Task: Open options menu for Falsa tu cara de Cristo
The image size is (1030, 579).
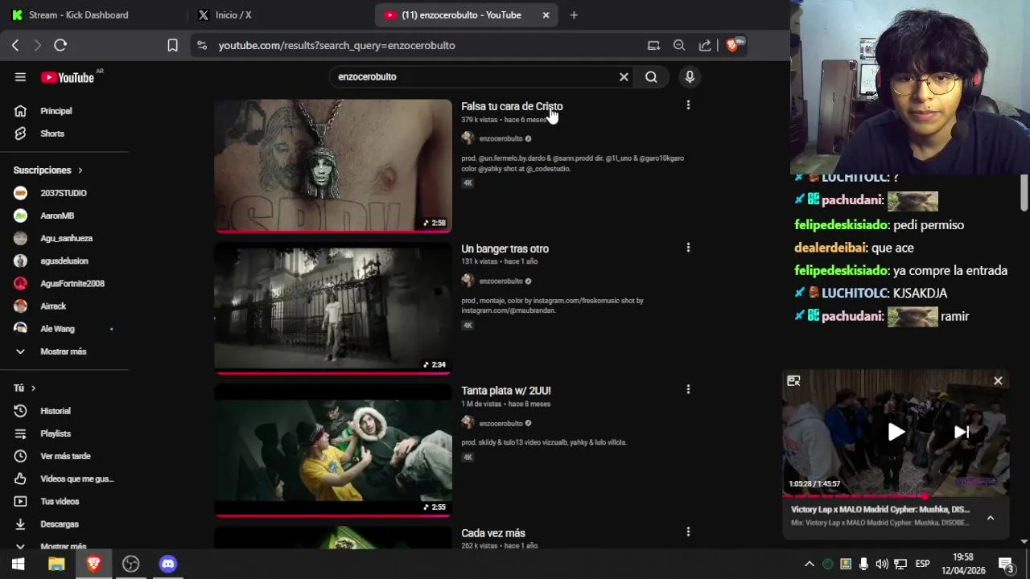Action: point(688,105)
